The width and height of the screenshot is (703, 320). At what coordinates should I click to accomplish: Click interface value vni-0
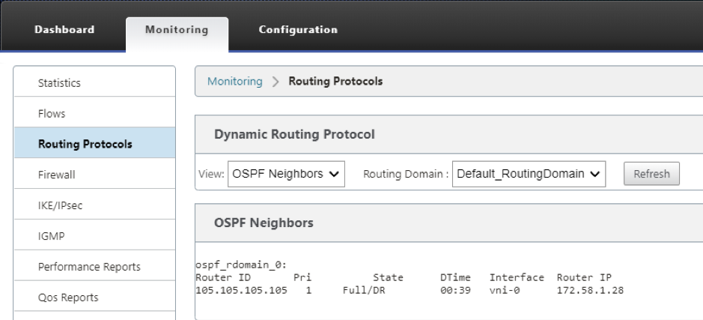[505, 290]
